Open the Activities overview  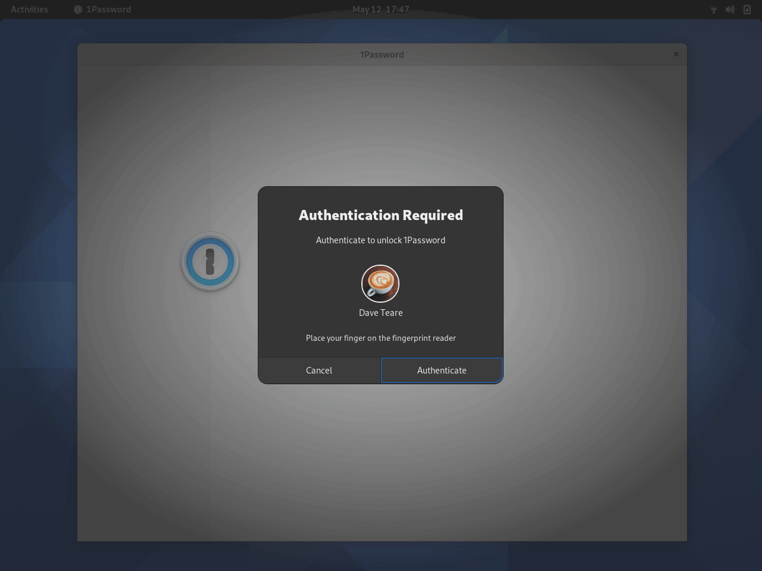pos(29,9)
